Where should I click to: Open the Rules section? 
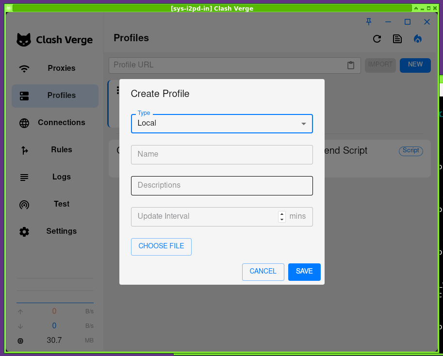coord(55,150)
